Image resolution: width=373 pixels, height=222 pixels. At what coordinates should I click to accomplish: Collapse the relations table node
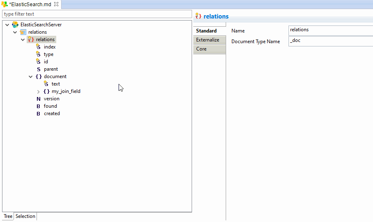click(x=15, y=32)
